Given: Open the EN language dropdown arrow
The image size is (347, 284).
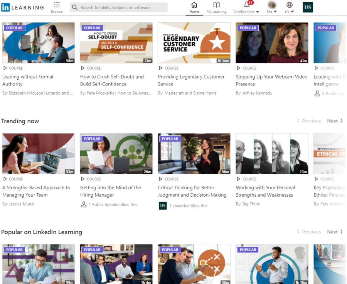Looking at the screenshot, I should pos(293,12).
